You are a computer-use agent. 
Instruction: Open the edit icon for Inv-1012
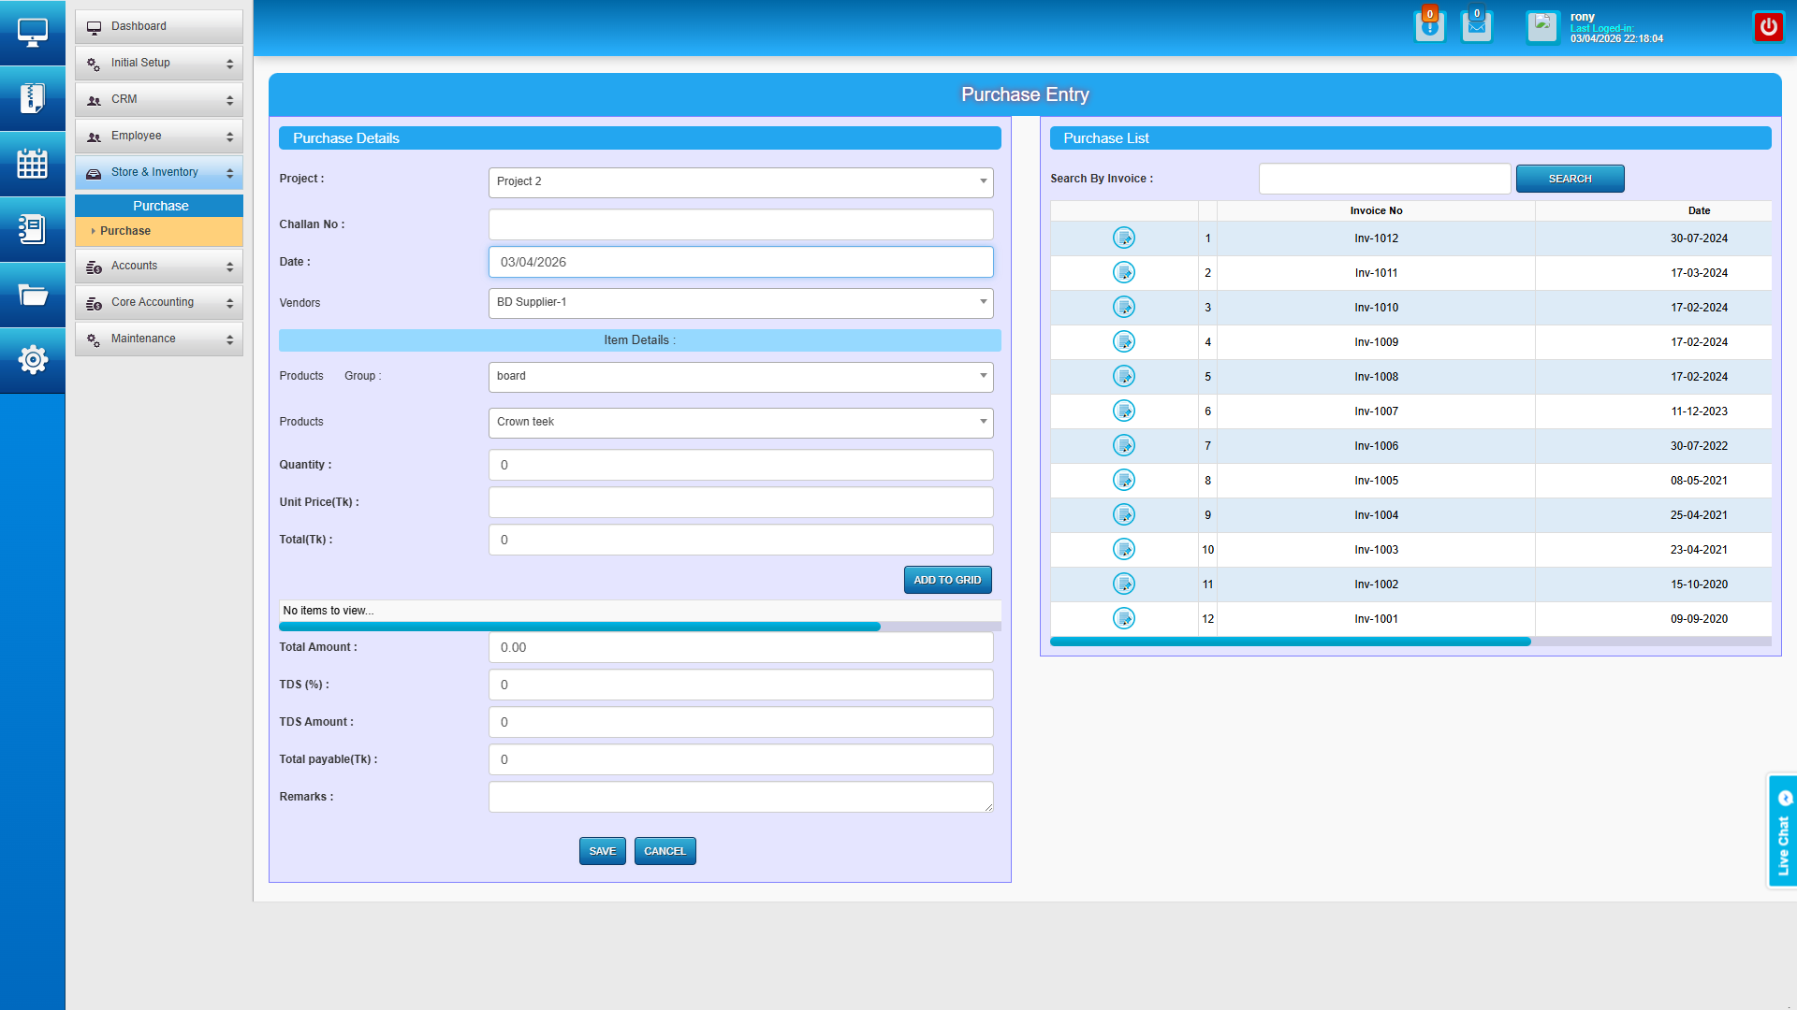[x=1123, y=238]
